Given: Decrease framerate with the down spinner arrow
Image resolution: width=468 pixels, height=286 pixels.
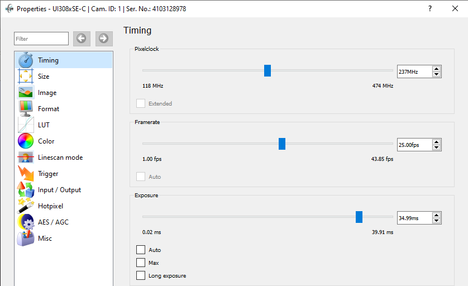Looking at the screenshot, I should (436, 147).
